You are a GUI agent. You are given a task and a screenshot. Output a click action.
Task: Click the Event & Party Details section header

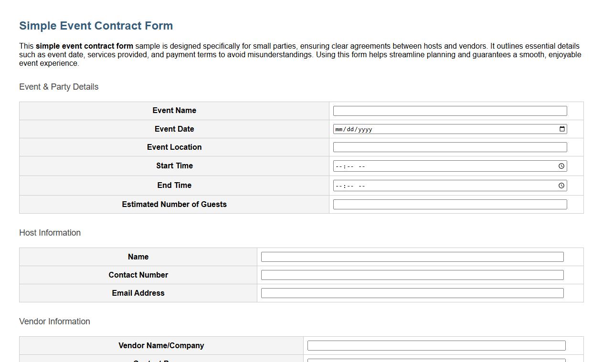(x=58, y=87)
